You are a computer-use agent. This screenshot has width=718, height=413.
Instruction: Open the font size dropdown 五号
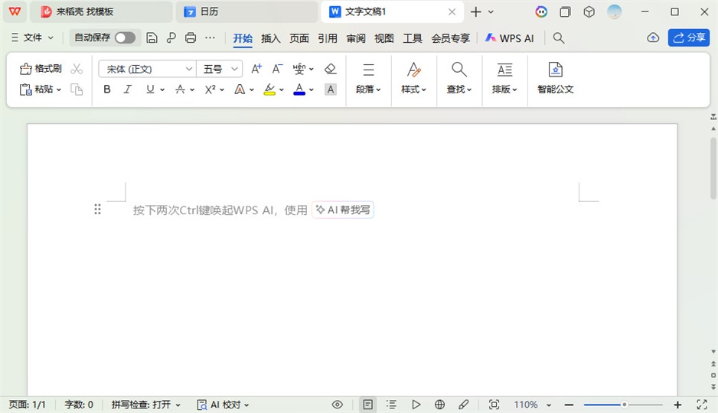pos(235,69)
